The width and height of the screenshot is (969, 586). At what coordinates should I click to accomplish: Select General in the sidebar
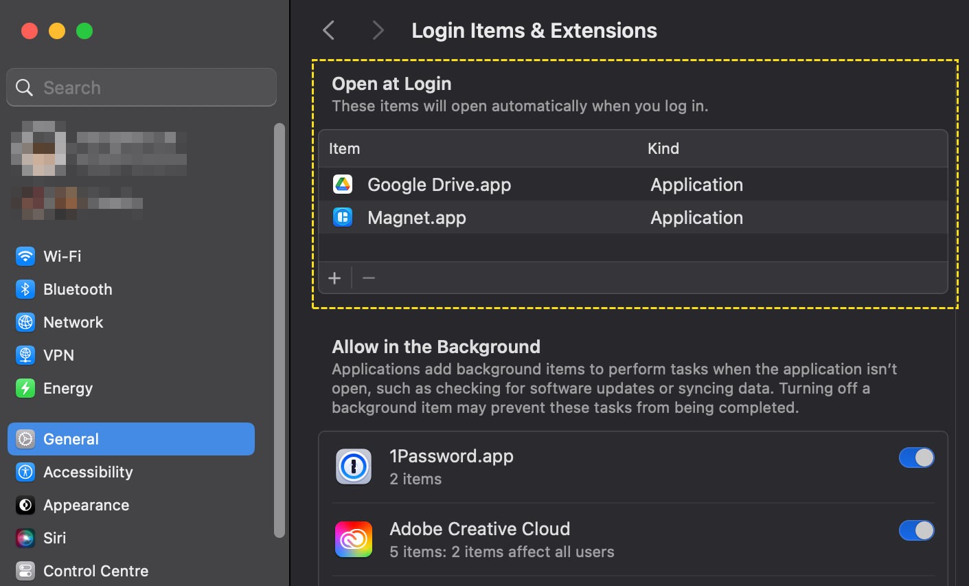131,439
